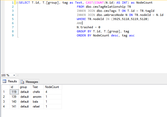Click the CAST function in line 1
Image resolution: width=167 pixels, height=117 pixels.
pos(89,3)
